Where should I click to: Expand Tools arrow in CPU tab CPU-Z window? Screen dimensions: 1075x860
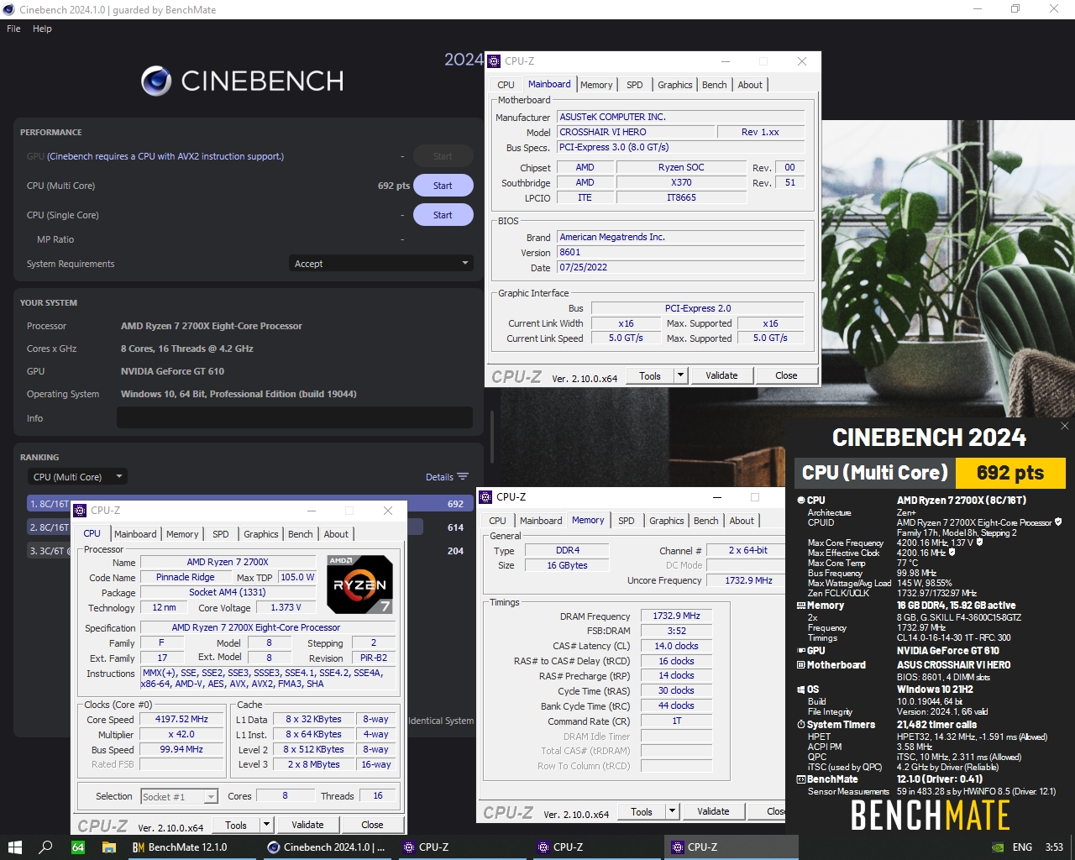(266, 825)
